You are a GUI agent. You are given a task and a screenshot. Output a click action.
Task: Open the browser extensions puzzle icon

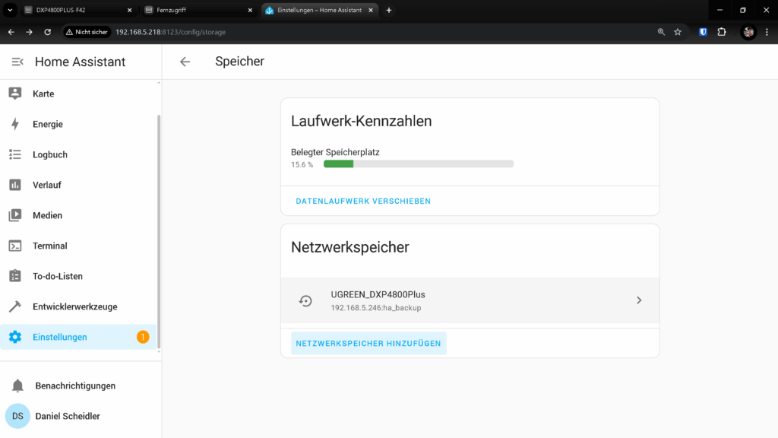pos(722,32)
